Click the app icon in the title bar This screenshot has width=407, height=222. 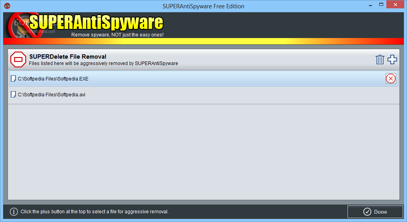(x=7, y=6)
